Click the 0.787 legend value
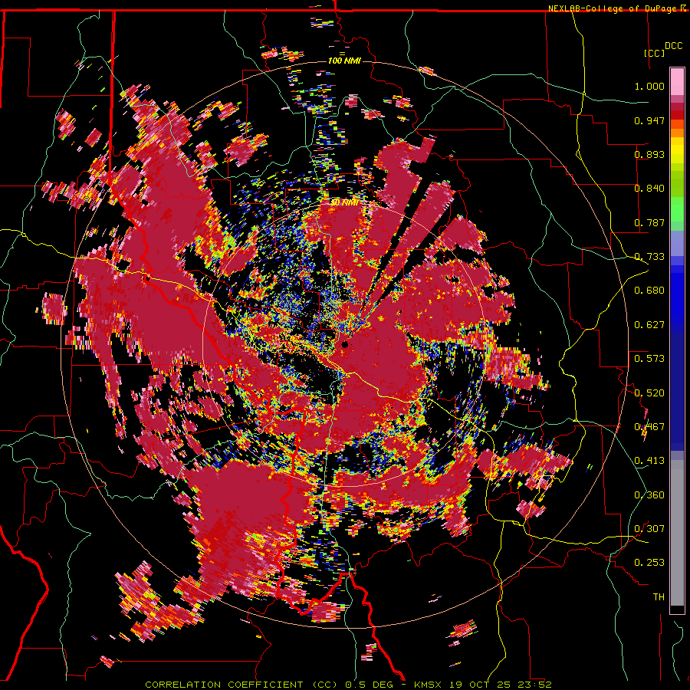This screenshot has width=690, height=690. pos(649,222)
